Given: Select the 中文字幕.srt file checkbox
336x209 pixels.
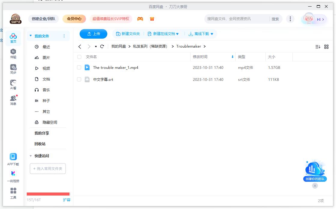Looking at the screenshot, I should (79, 79).
